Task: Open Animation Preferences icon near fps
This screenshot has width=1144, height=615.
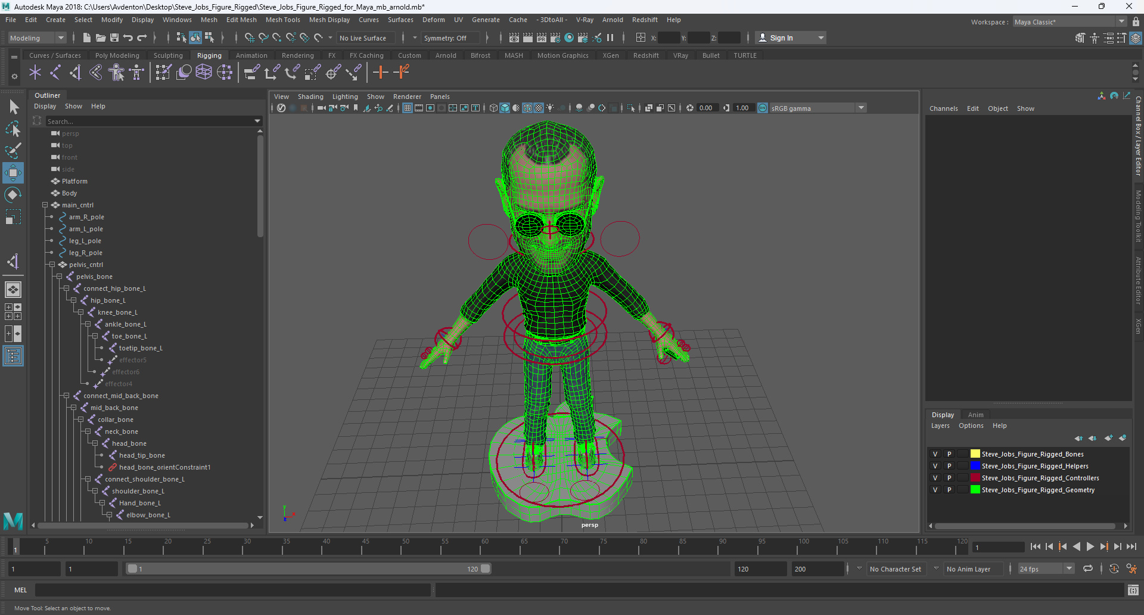Action: (1131, 569)
